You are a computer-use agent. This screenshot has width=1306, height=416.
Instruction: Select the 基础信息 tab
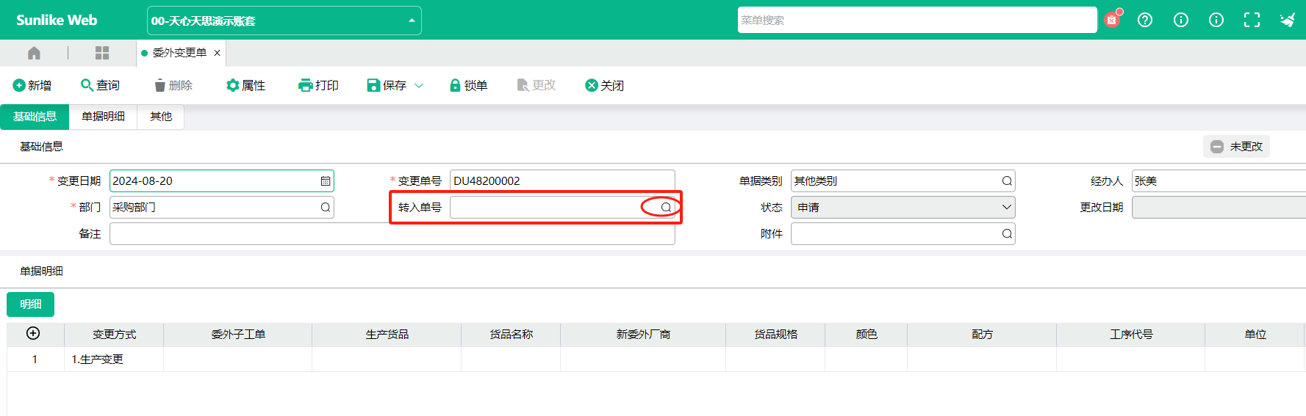point(35,117)
